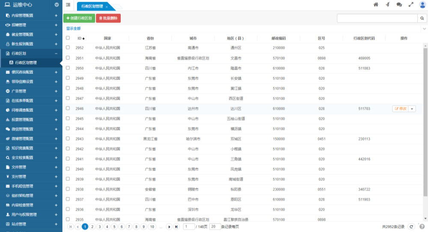Open the chat messages icon
The width and height of the screenshot is (428, 232).
pyautogui.click(x=399, y=5)
